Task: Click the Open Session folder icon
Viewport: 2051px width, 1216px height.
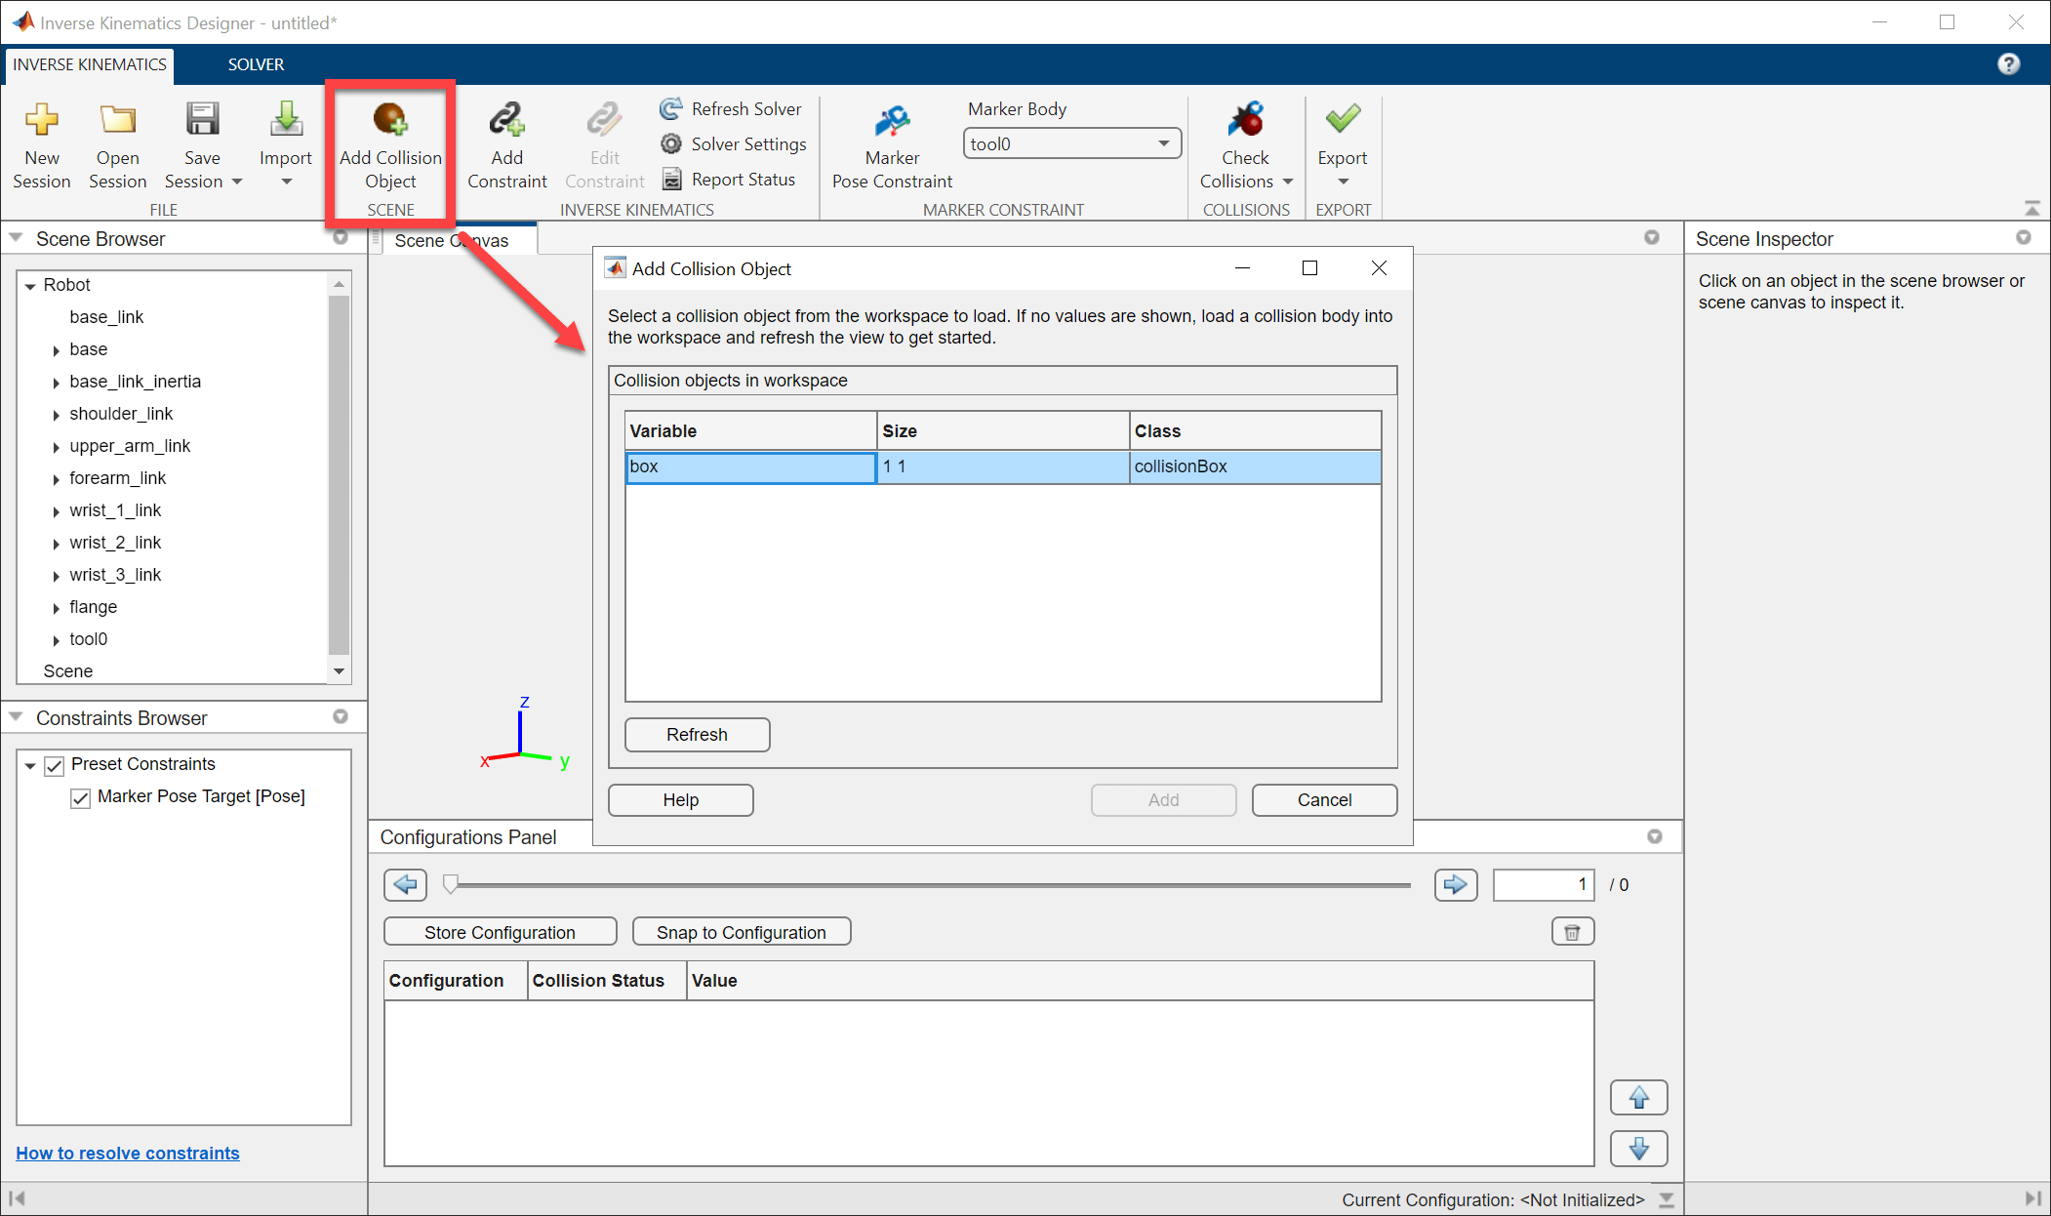Action: [x=117, y=119]
